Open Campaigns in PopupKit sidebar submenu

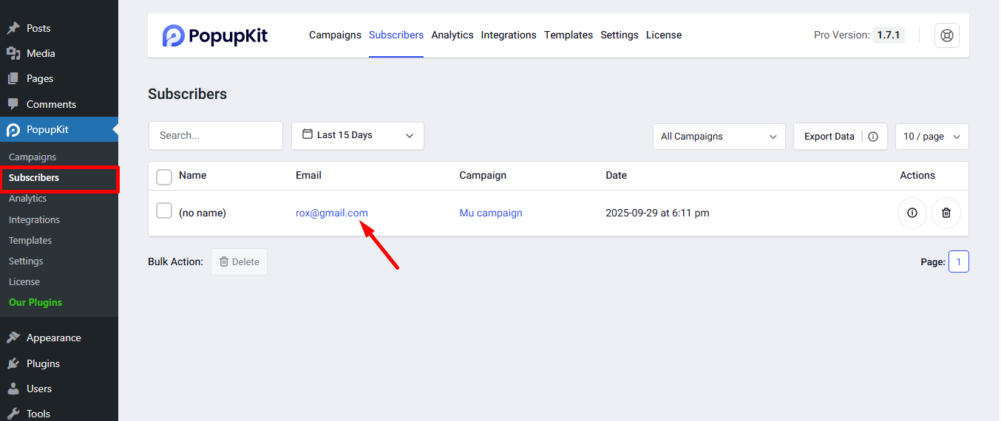click(x=33, y=157)
